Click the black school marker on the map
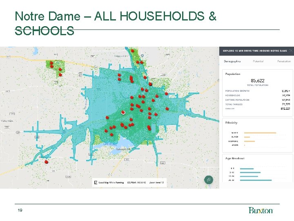This screenshot has width=294, height=221. (x=150, y=84)
